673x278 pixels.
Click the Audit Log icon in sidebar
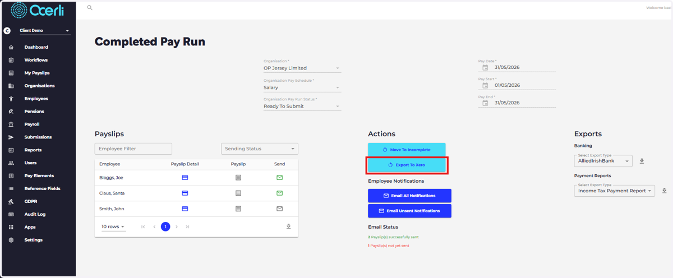pos(11,215)
